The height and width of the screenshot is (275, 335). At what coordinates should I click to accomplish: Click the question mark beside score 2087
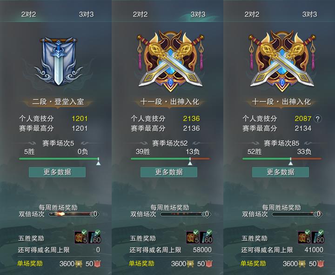[x=318, y=119]
